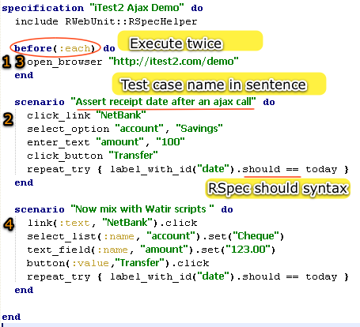Click the 'RSpec should syntax' callout
The image size is (360, 327).
[278, 188]
